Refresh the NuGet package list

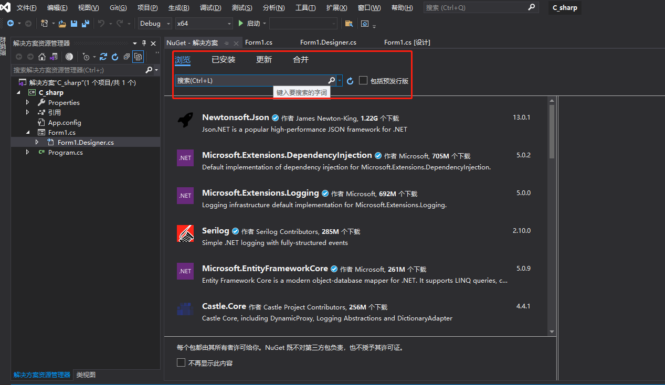350,81
